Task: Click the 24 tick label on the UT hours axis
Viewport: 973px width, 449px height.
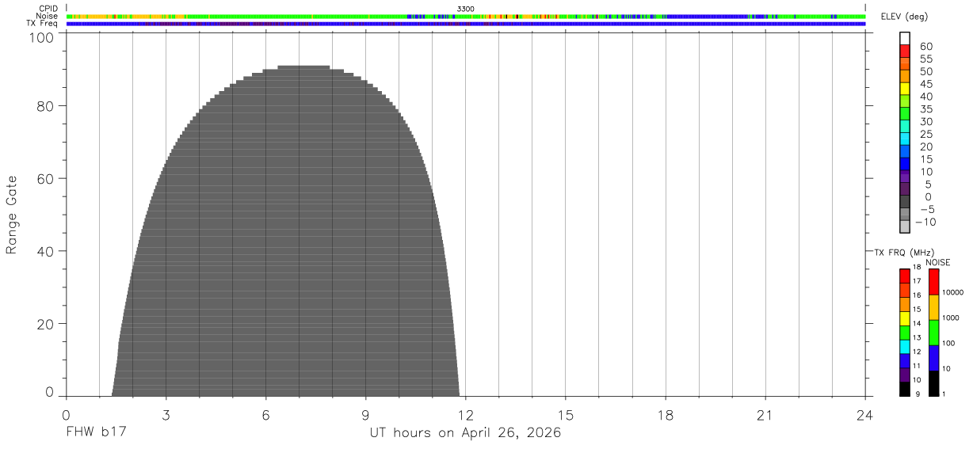Action: pos(864,416)
